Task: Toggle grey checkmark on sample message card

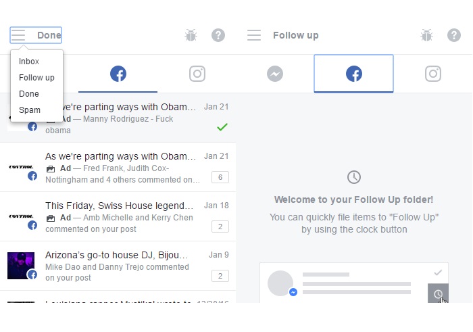Action: tap(438, 272)
